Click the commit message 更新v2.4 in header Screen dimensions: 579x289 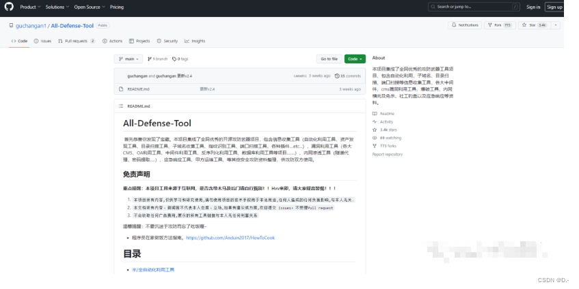point(185,76)
